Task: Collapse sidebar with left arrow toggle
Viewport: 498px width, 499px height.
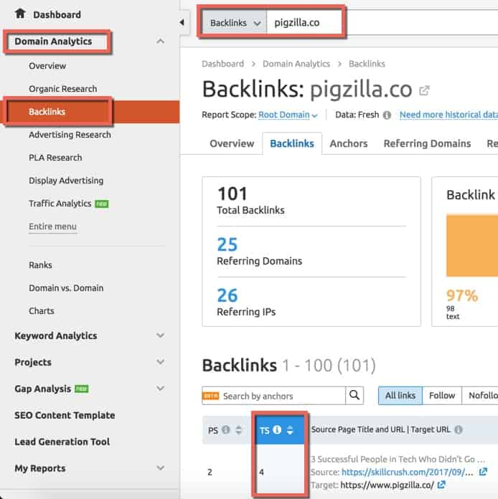Action: pos(182,22)
